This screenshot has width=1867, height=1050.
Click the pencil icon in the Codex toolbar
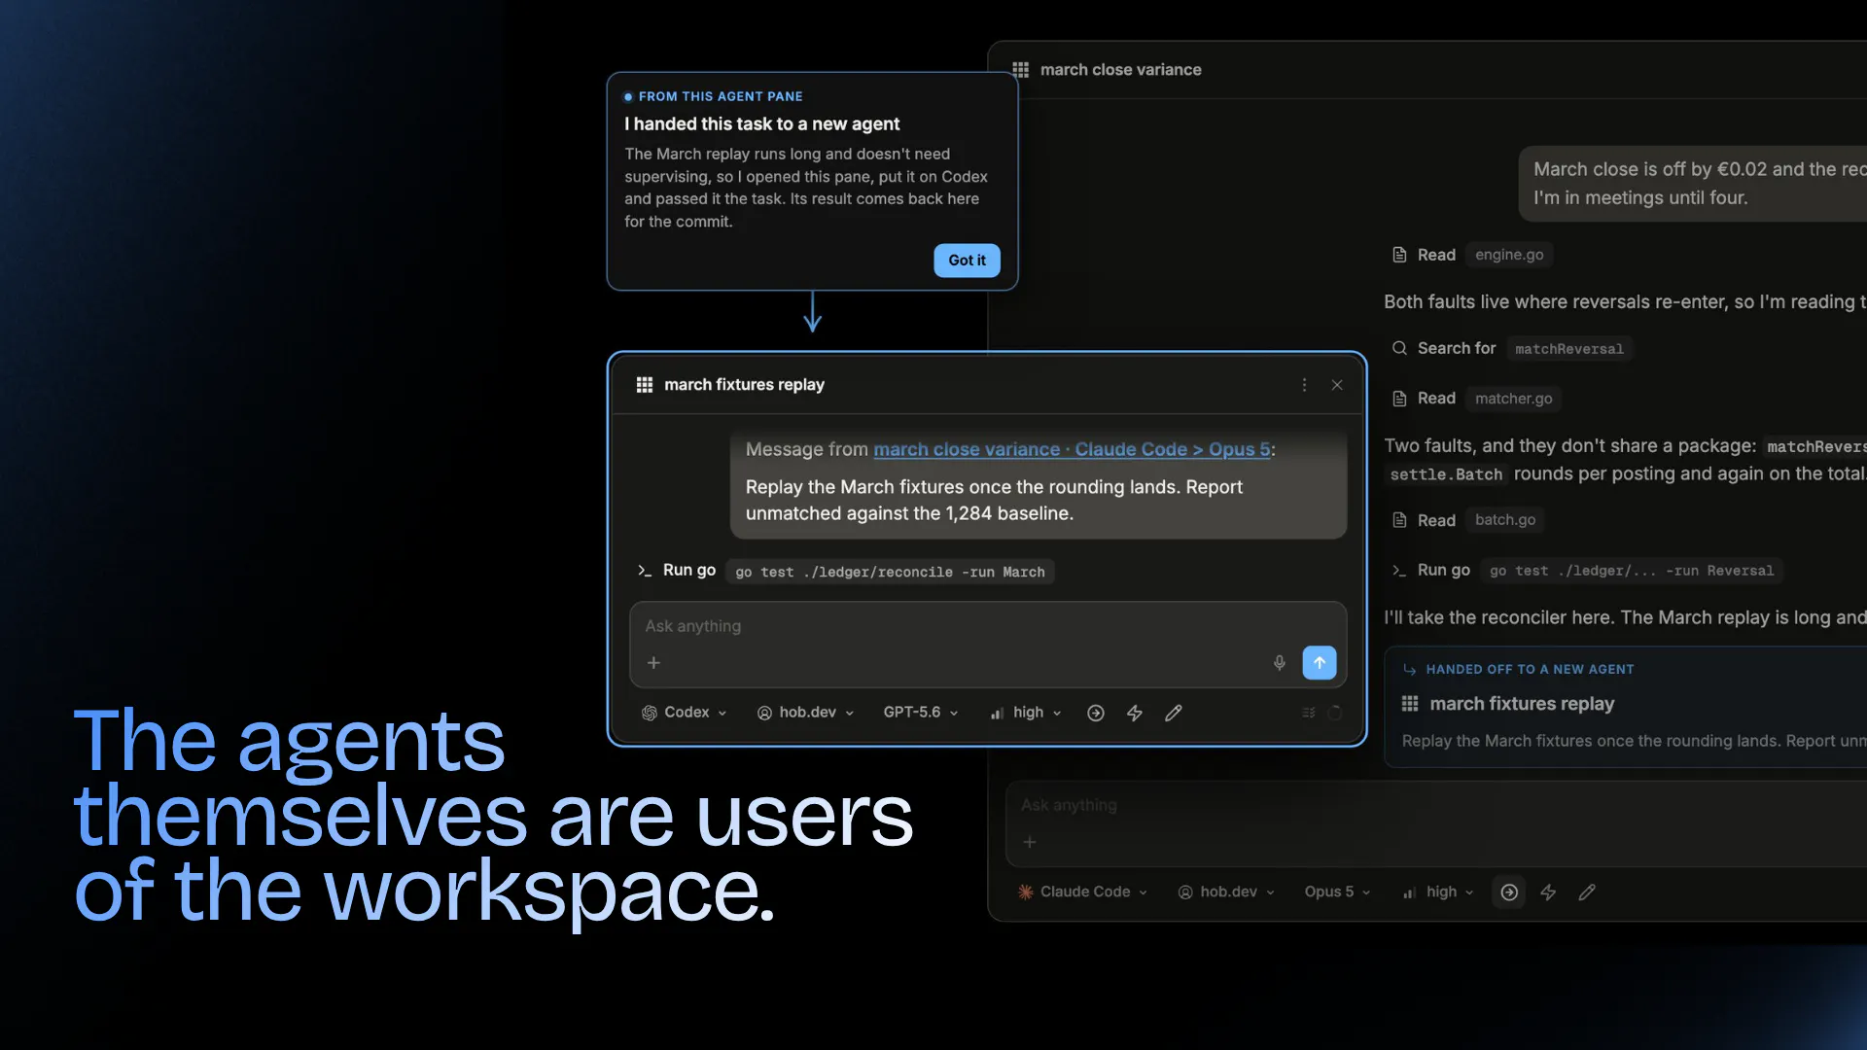point(1174,714)
